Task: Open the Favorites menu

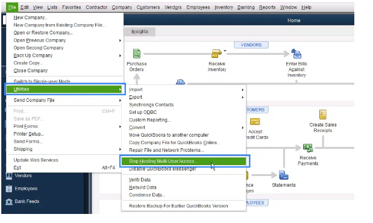Action: click(72, 7)
